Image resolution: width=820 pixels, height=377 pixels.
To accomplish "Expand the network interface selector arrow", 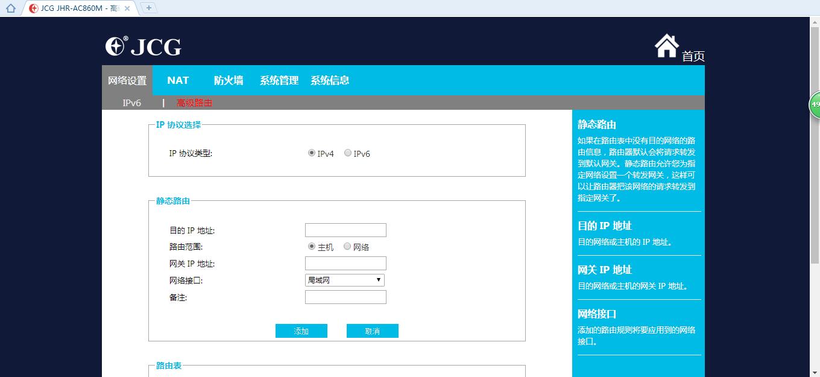I will (379, 280).
